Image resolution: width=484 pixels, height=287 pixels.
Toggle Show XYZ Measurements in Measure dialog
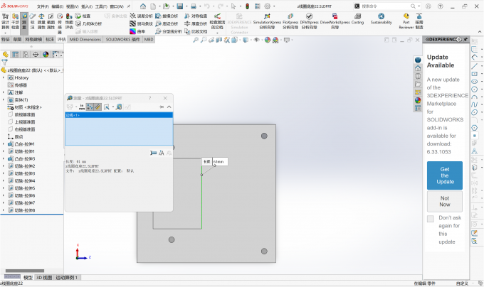click(x=90, y=107)
